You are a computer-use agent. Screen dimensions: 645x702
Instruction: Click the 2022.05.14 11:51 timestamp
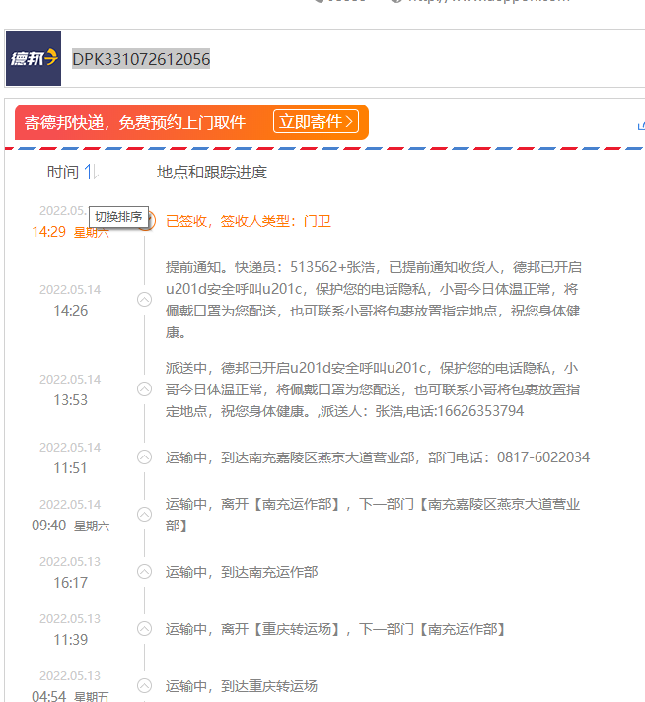pyautogui.click(x=70, y=457)
